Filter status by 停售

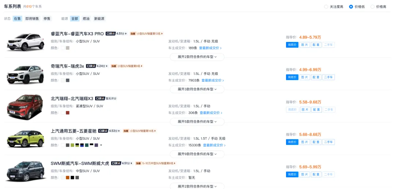coord(47,19)
